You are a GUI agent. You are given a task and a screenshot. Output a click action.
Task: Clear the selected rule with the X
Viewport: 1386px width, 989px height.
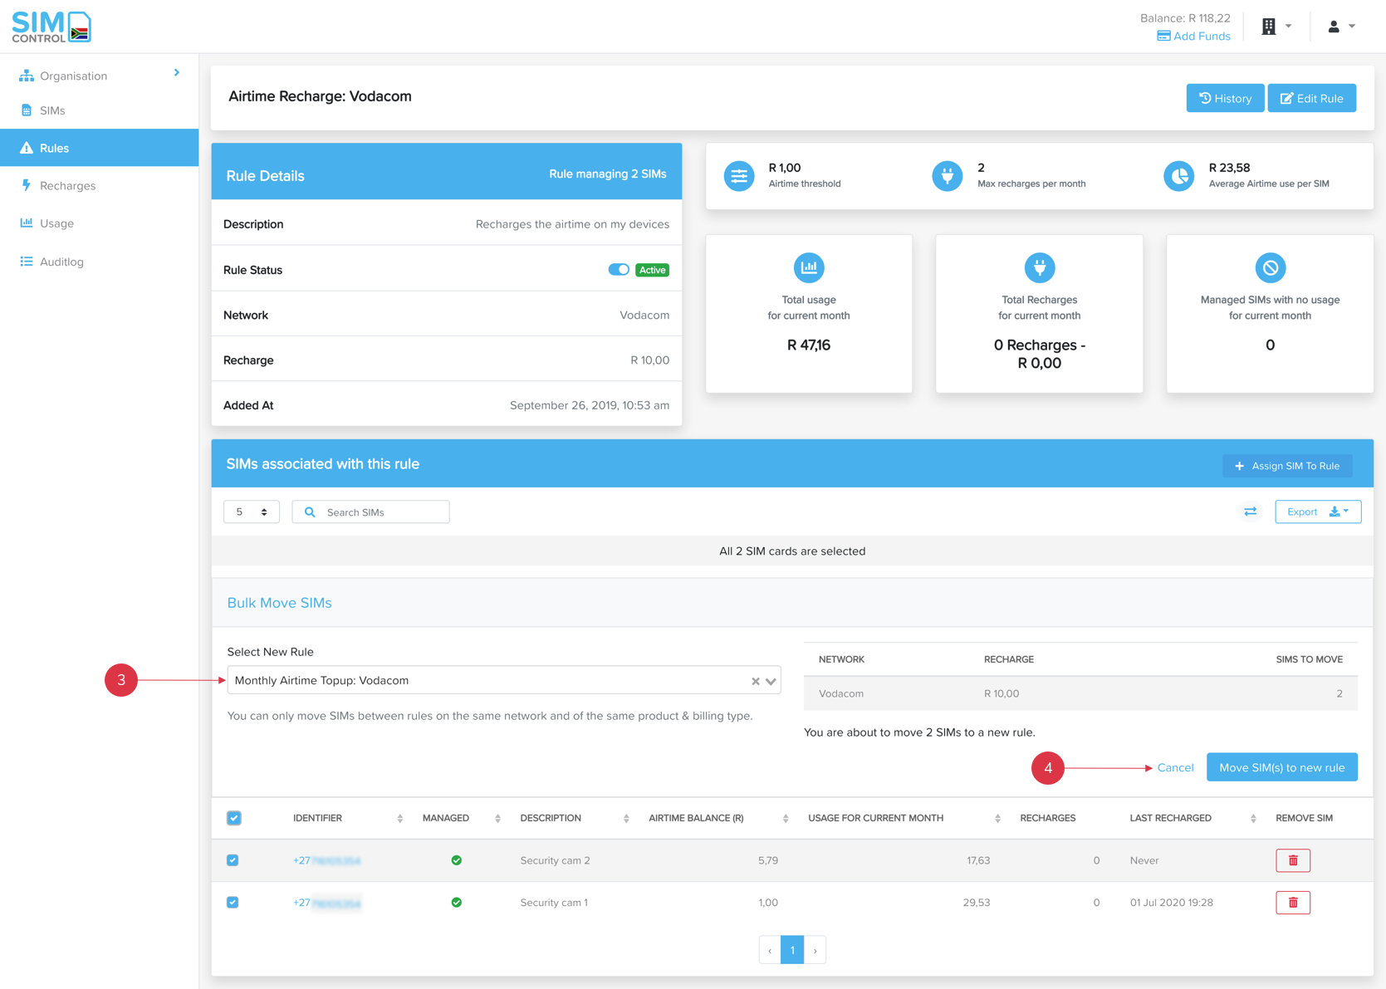coord(755,681)
